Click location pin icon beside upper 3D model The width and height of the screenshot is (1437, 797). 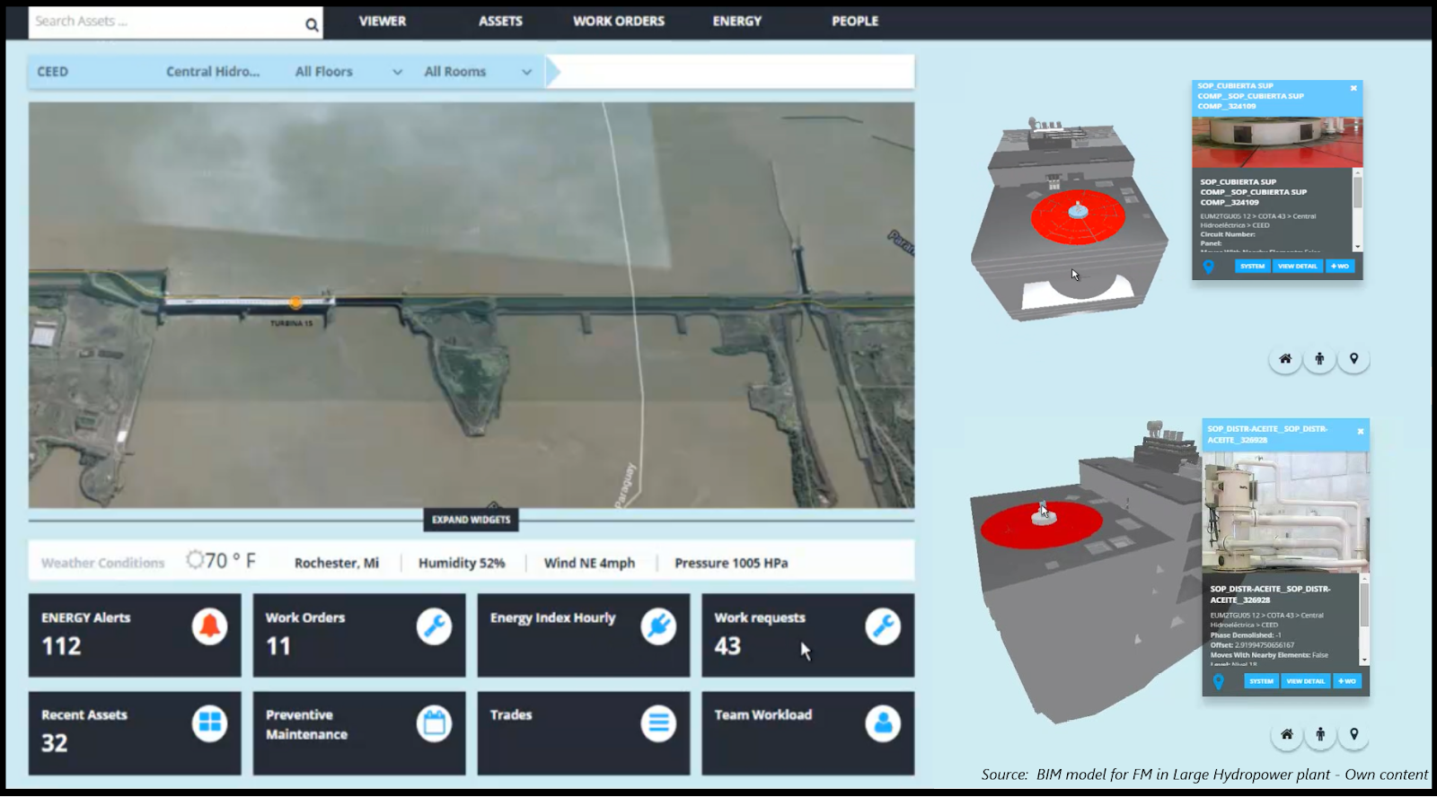[1353, 359]
